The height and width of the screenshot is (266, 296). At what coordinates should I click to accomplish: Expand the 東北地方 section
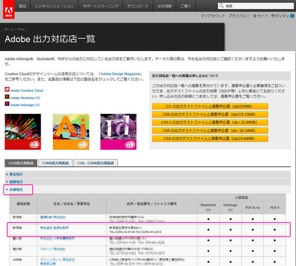pyautogui.click(x=16, y=174)
